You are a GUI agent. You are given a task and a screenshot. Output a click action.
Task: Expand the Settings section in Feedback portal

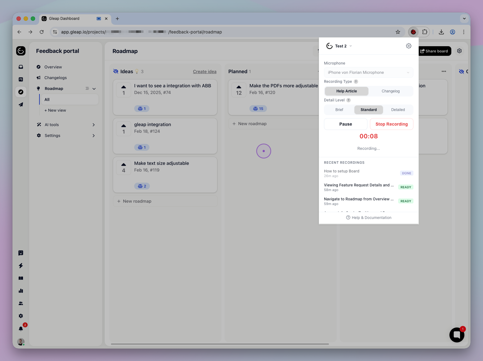93,136
